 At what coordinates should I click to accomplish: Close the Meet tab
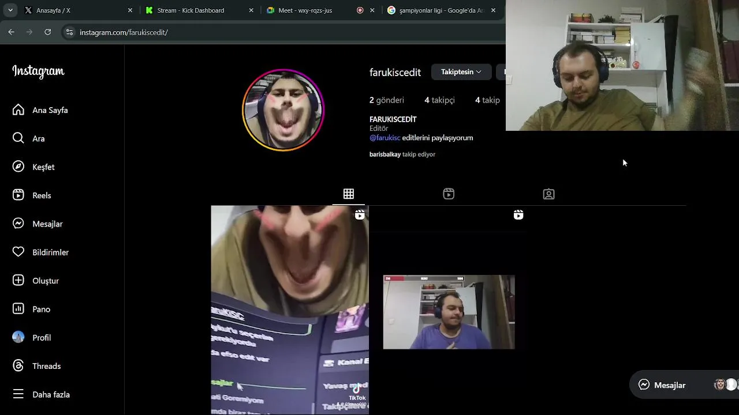(x=372, y=10)
